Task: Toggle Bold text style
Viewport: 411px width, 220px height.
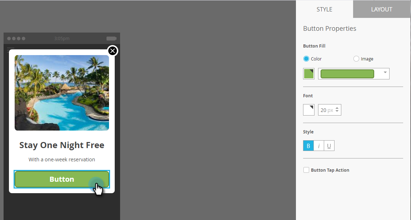Action: pos(308,146)
